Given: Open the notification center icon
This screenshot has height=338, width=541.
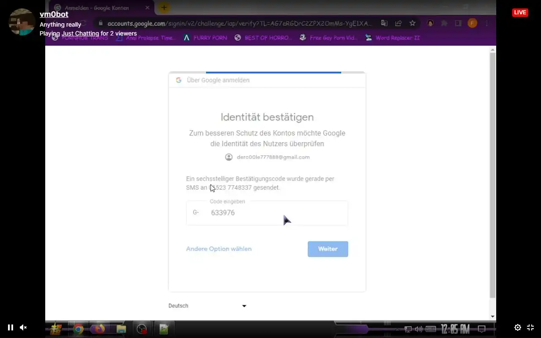Looking at the screenshot, I should tap(481, 329).
